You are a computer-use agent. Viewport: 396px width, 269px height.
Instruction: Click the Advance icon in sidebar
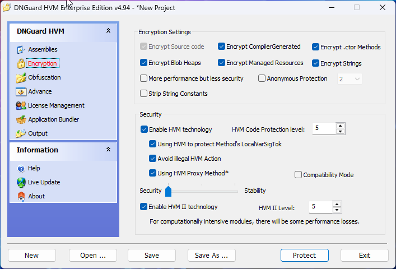21,92
